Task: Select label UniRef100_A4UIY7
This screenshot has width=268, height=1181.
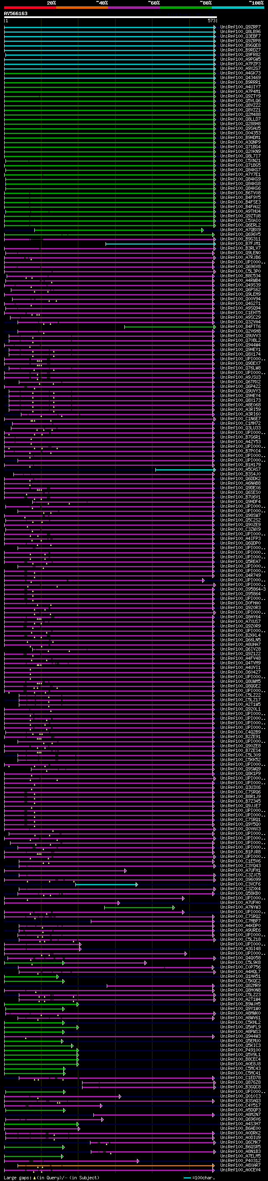Action: point(240,87)
